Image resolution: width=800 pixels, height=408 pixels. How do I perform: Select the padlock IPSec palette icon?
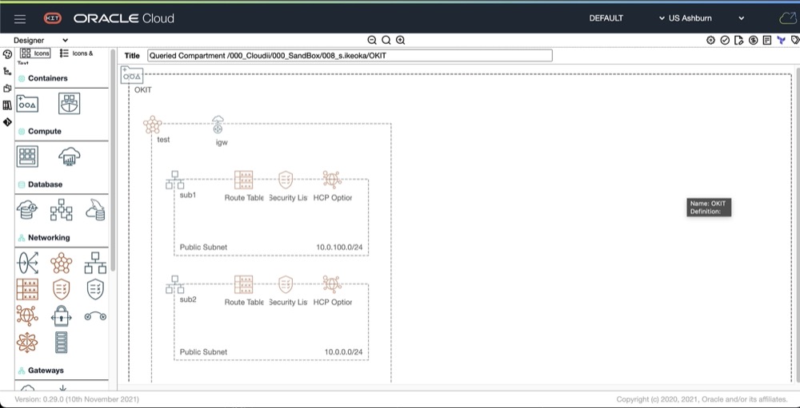(62, 316)
